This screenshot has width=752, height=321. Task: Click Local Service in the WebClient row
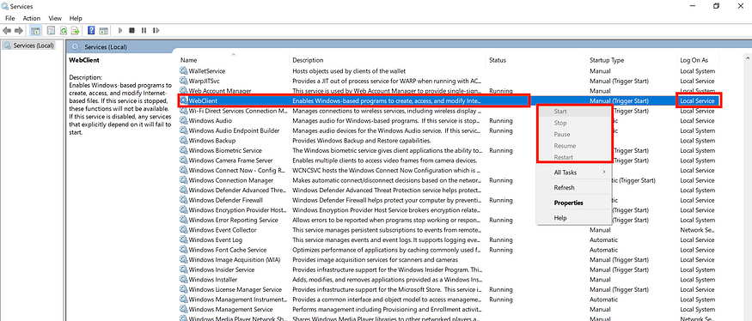[x=697, y=101]
